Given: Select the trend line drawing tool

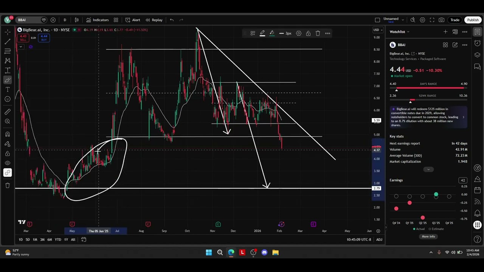Looking at the screenshot, I should pyautogui.click(x=8, y=41).
